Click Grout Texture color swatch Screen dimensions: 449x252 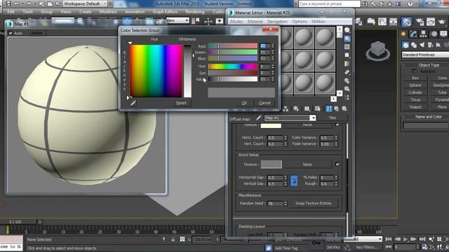[272, 164]
